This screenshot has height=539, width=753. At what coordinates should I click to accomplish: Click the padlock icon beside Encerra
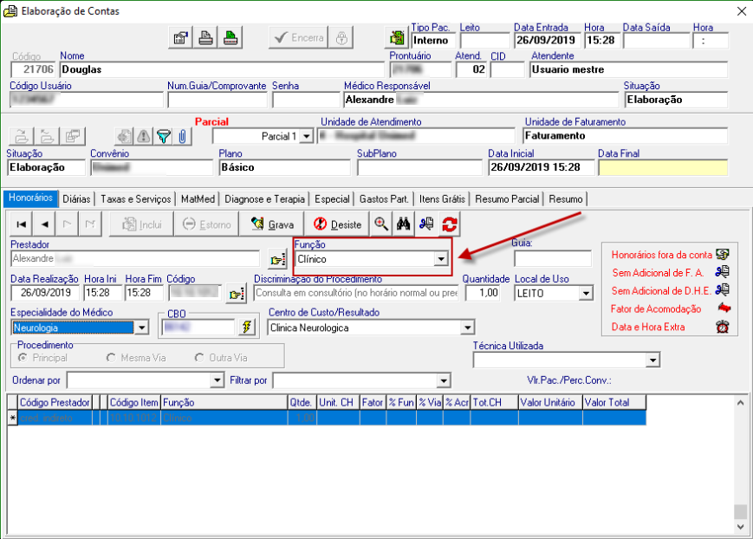pos(341,37)
